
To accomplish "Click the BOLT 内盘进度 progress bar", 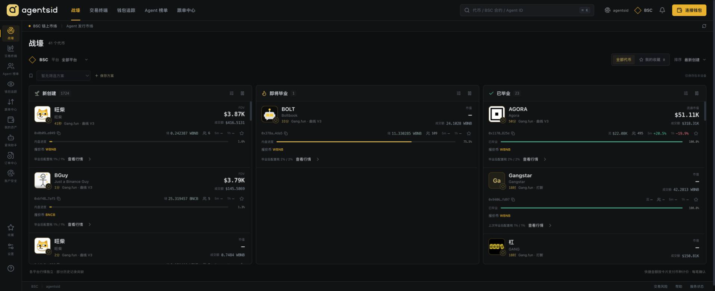I will pos(366,142).
